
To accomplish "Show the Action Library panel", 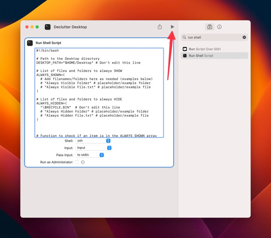I will coord(209,27).
